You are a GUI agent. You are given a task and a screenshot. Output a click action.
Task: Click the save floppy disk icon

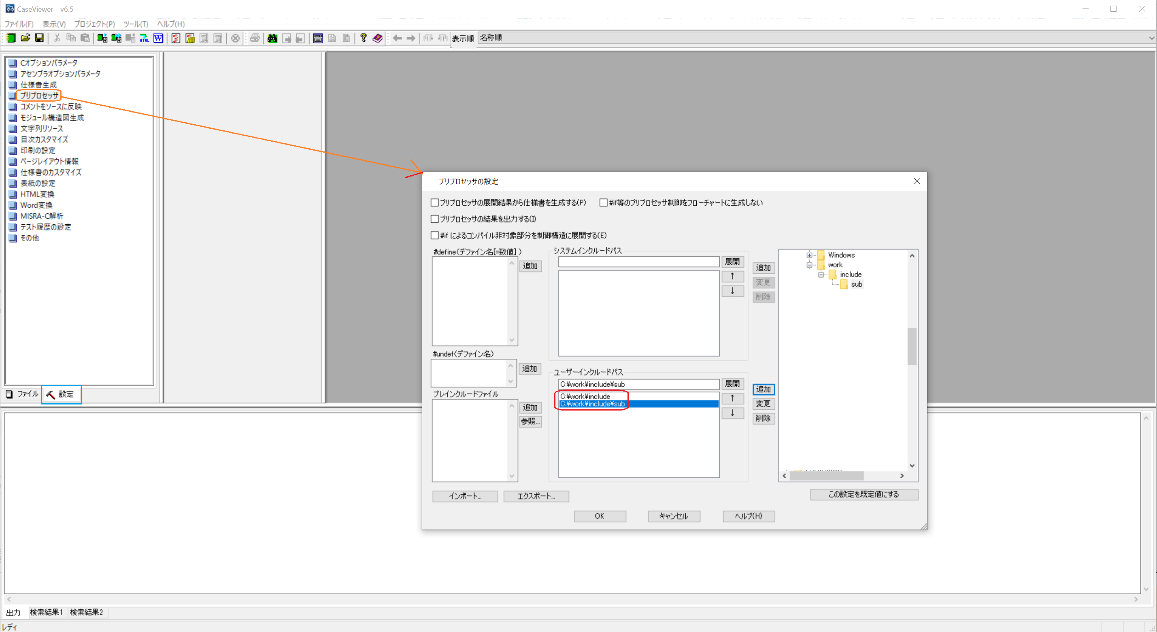click(x=40, y=38)
